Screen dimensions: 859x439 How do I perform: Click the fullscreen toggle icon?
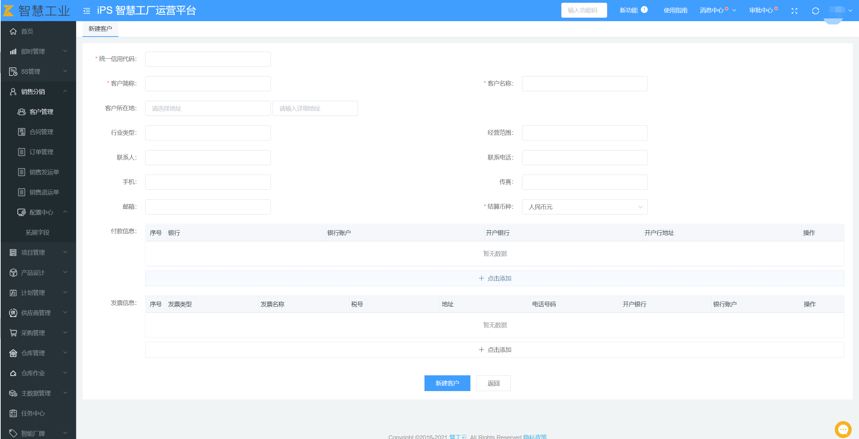(794, 11)
